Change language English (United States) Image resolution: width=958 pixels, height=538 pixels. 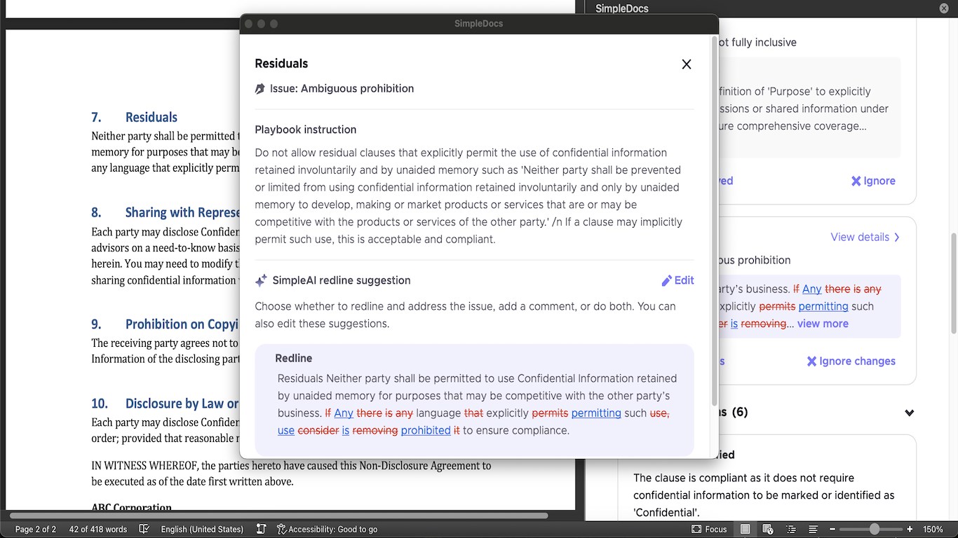202,530
